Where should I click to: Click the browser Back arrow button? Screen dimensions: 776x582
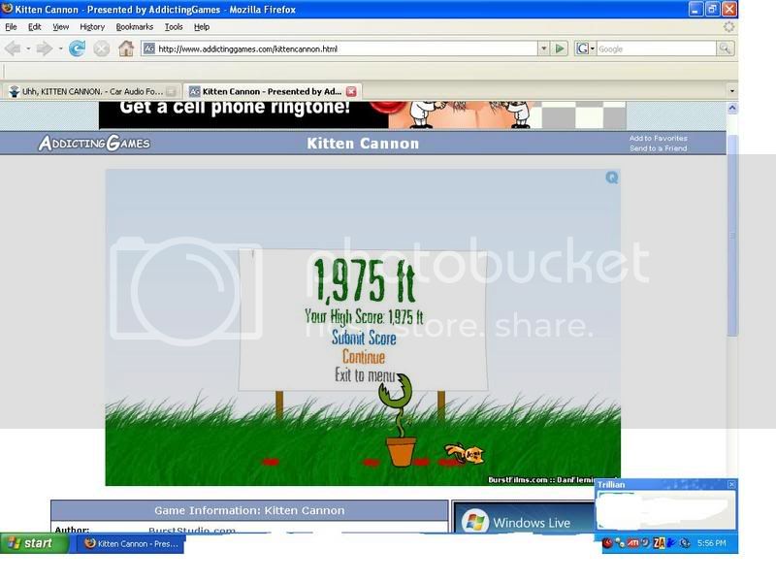coord(14,48)
